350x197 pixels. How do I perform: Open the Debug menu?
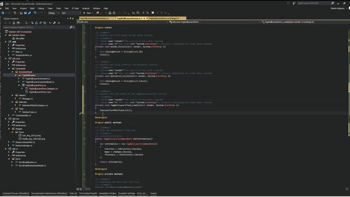point(41,8)
